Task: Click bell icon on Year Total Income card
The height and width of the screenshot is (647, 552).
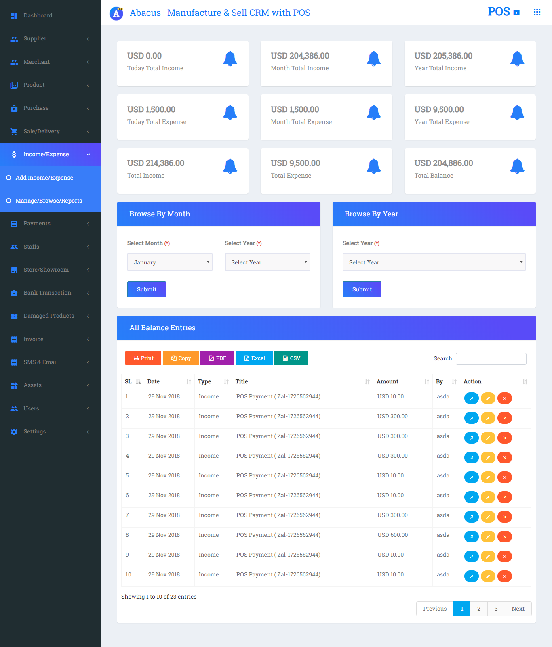Action: [517, 59]
